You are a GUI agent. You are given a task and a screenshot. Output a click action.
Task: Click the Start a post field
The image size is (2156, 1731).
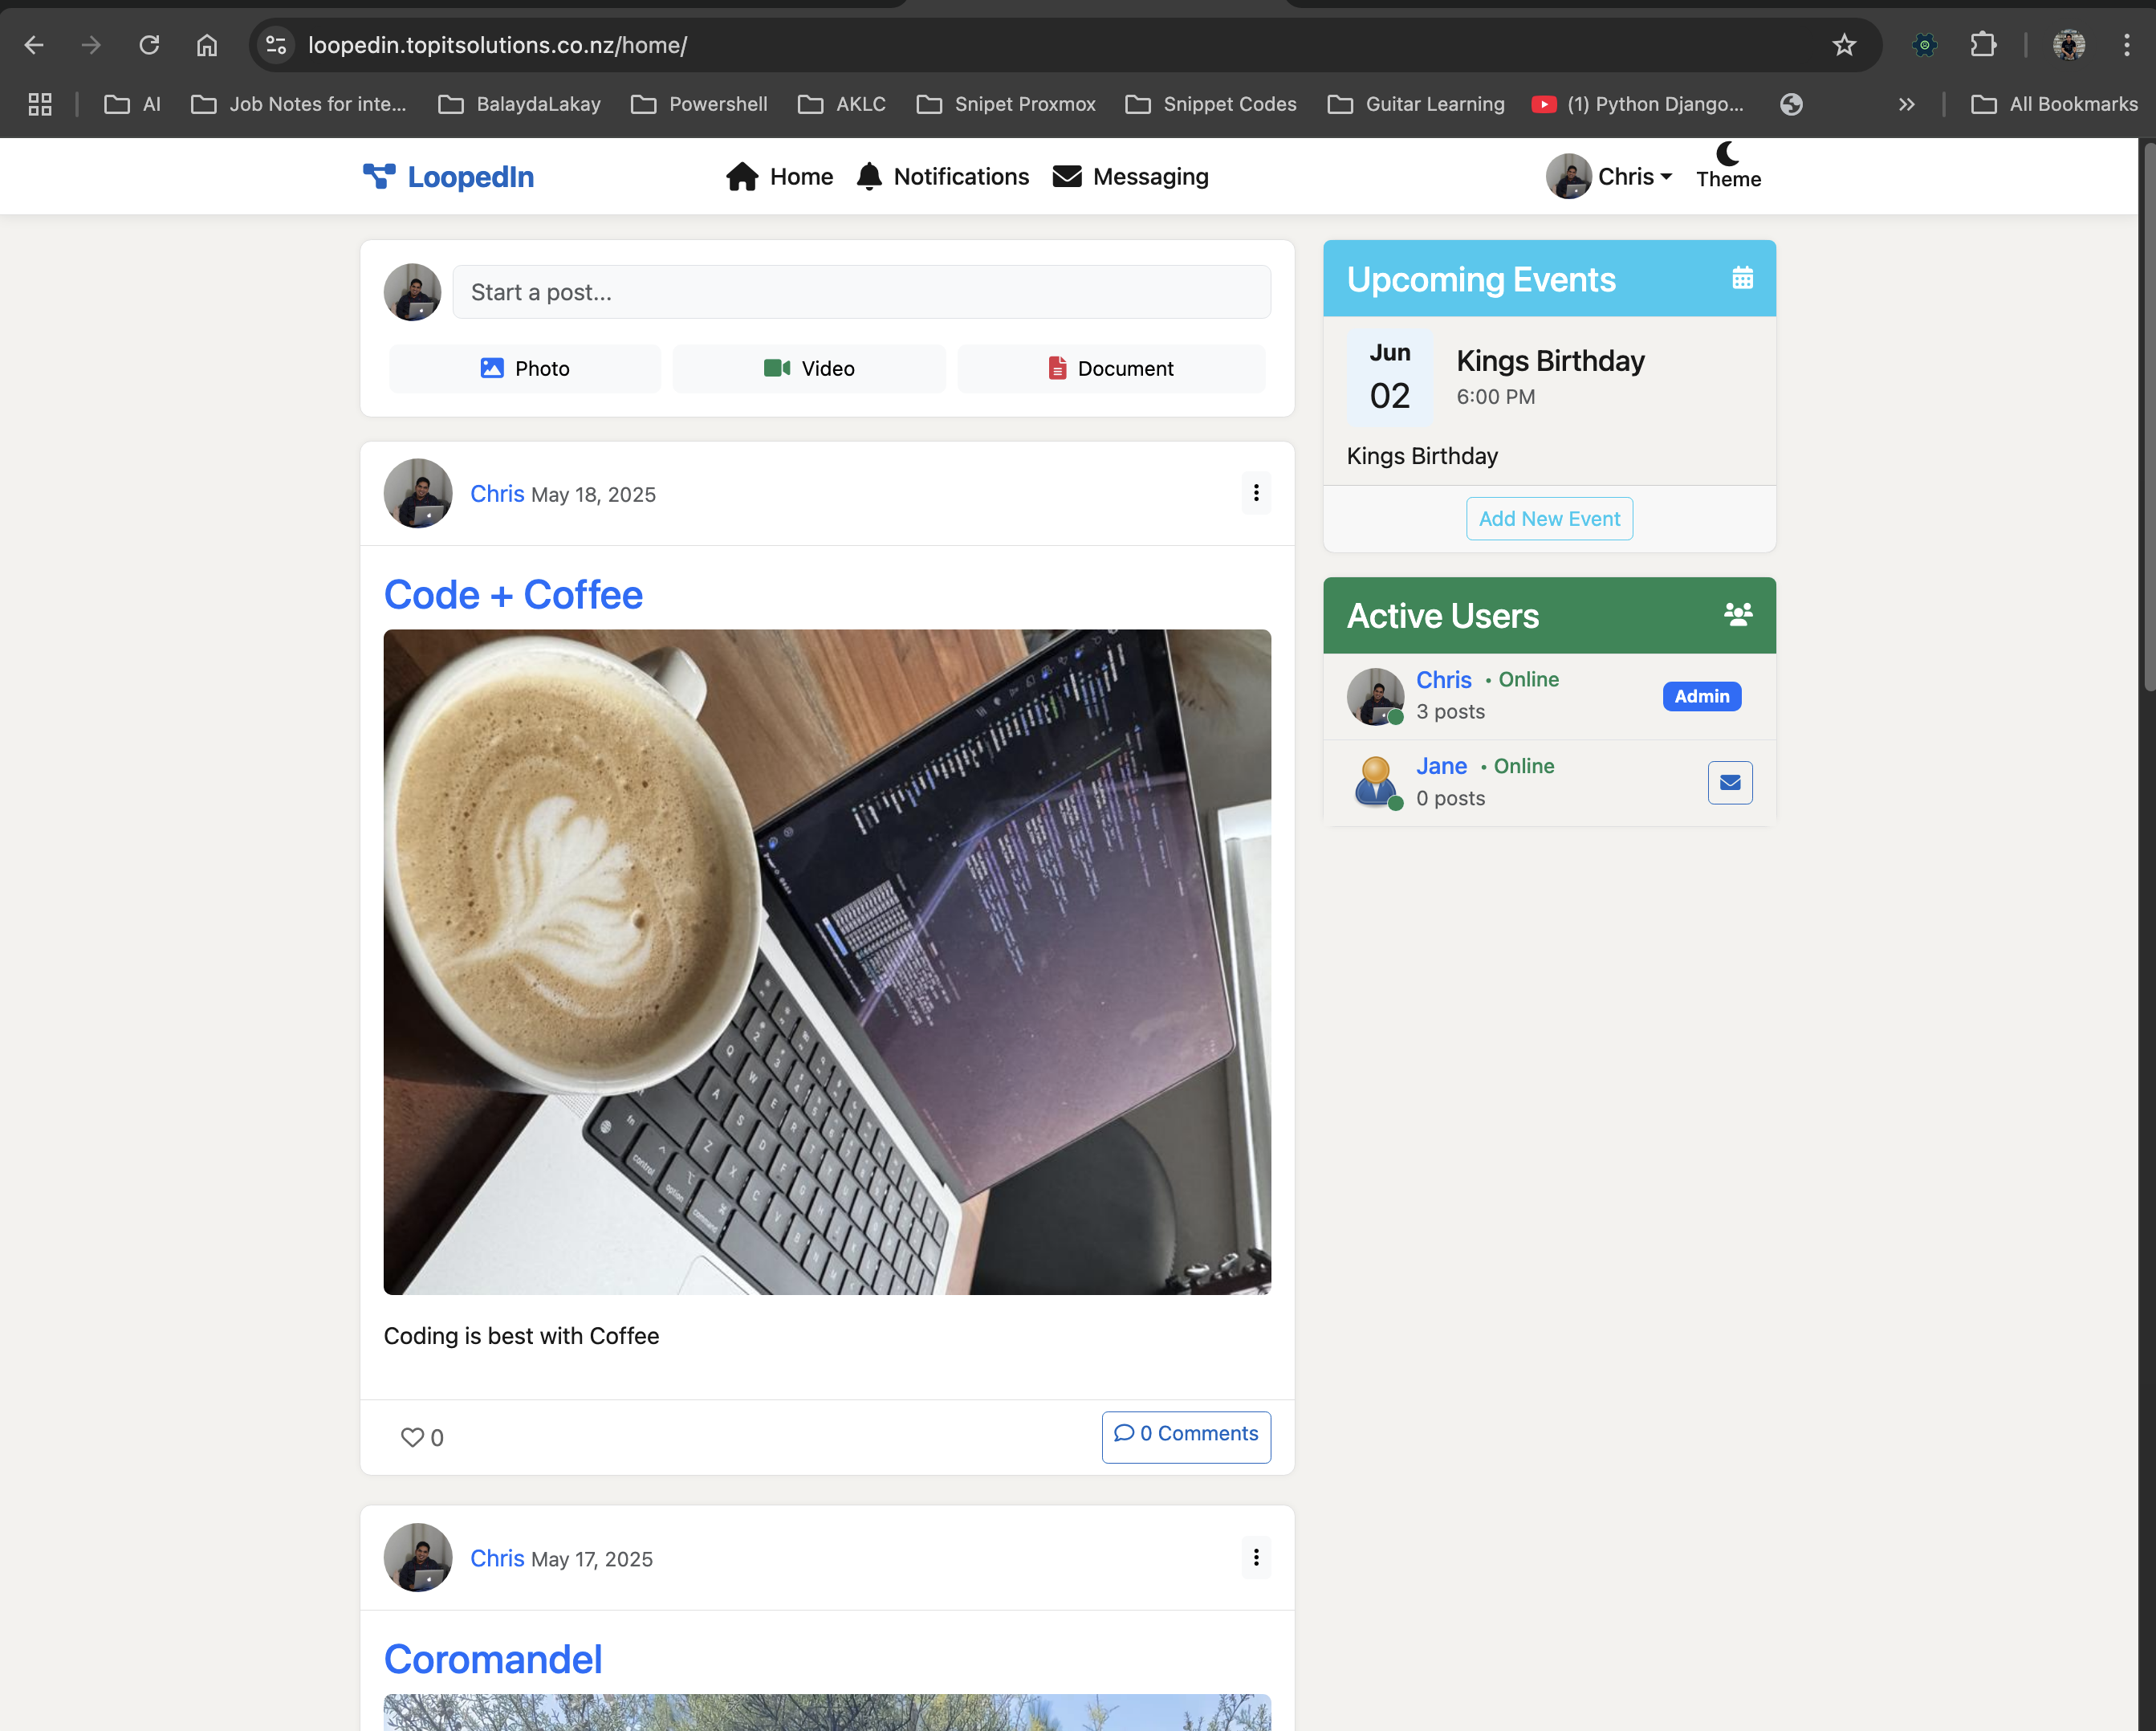pyautogui.click(x=861, y=292)
